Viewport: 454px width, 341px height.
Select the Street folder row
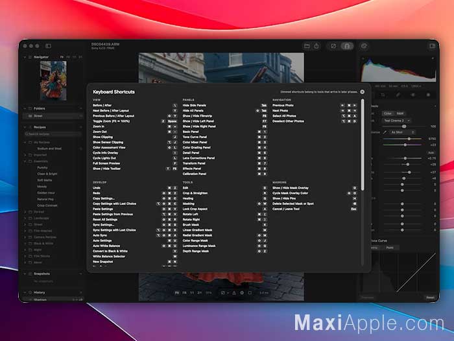(53, 116)
